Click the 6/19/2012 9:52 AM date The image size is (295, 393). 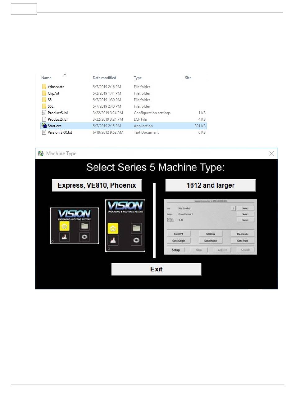point(108,132)
